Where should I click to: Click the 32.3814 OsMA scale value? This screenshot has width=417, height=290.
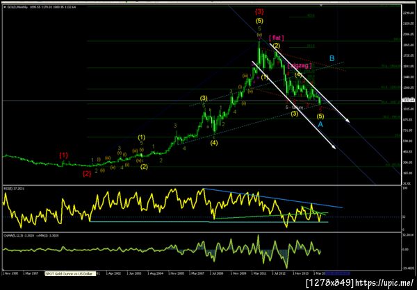click(x=407, y=236)
